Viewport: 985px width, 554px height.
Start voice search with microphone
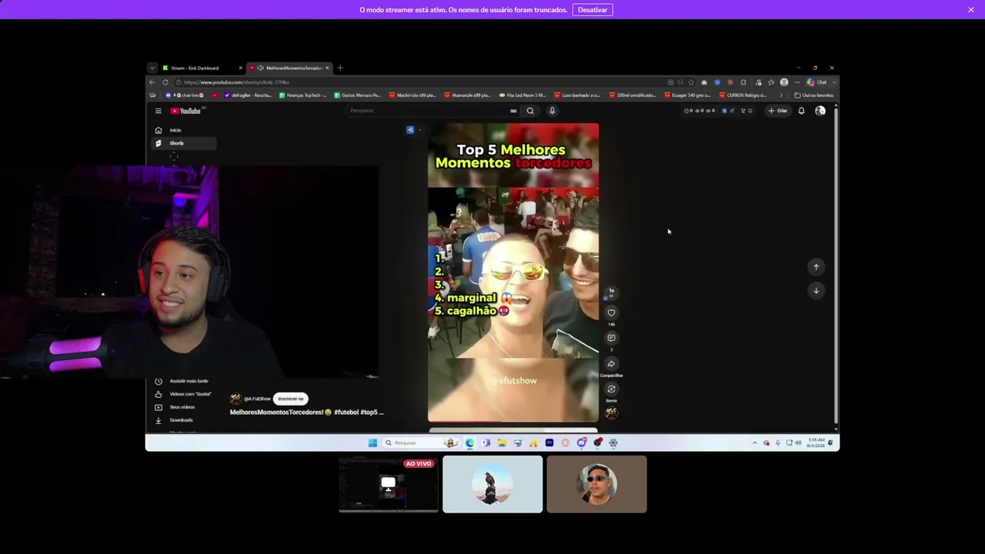[552, 111]
